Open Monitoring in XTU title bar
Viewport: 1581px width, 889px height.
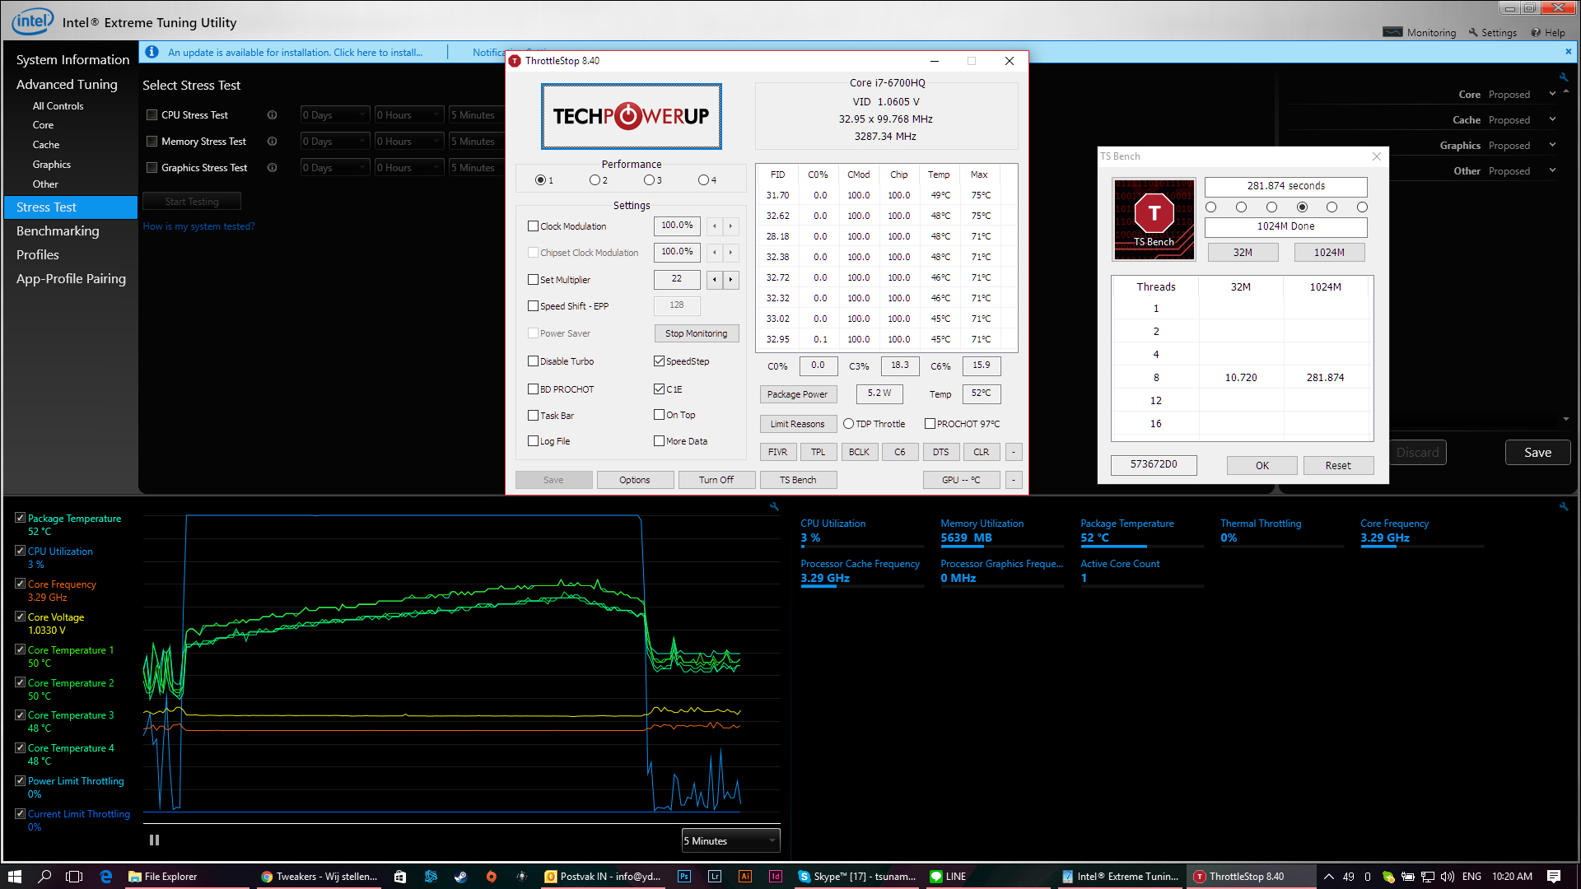point(1419,33)
